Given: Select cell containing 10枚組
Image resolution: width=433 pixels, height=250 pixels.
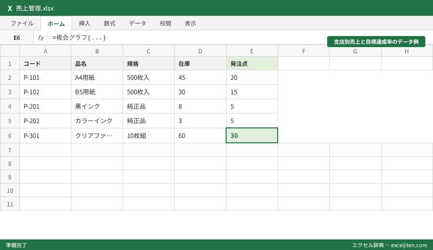Looking at the screenshot, I should click(x=149, y=136).
